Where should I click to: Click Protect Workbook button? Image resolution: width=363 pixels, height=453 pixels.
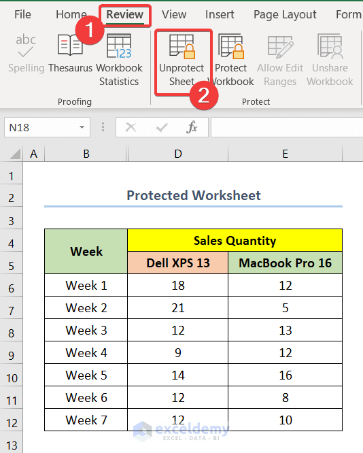(231, 61)
